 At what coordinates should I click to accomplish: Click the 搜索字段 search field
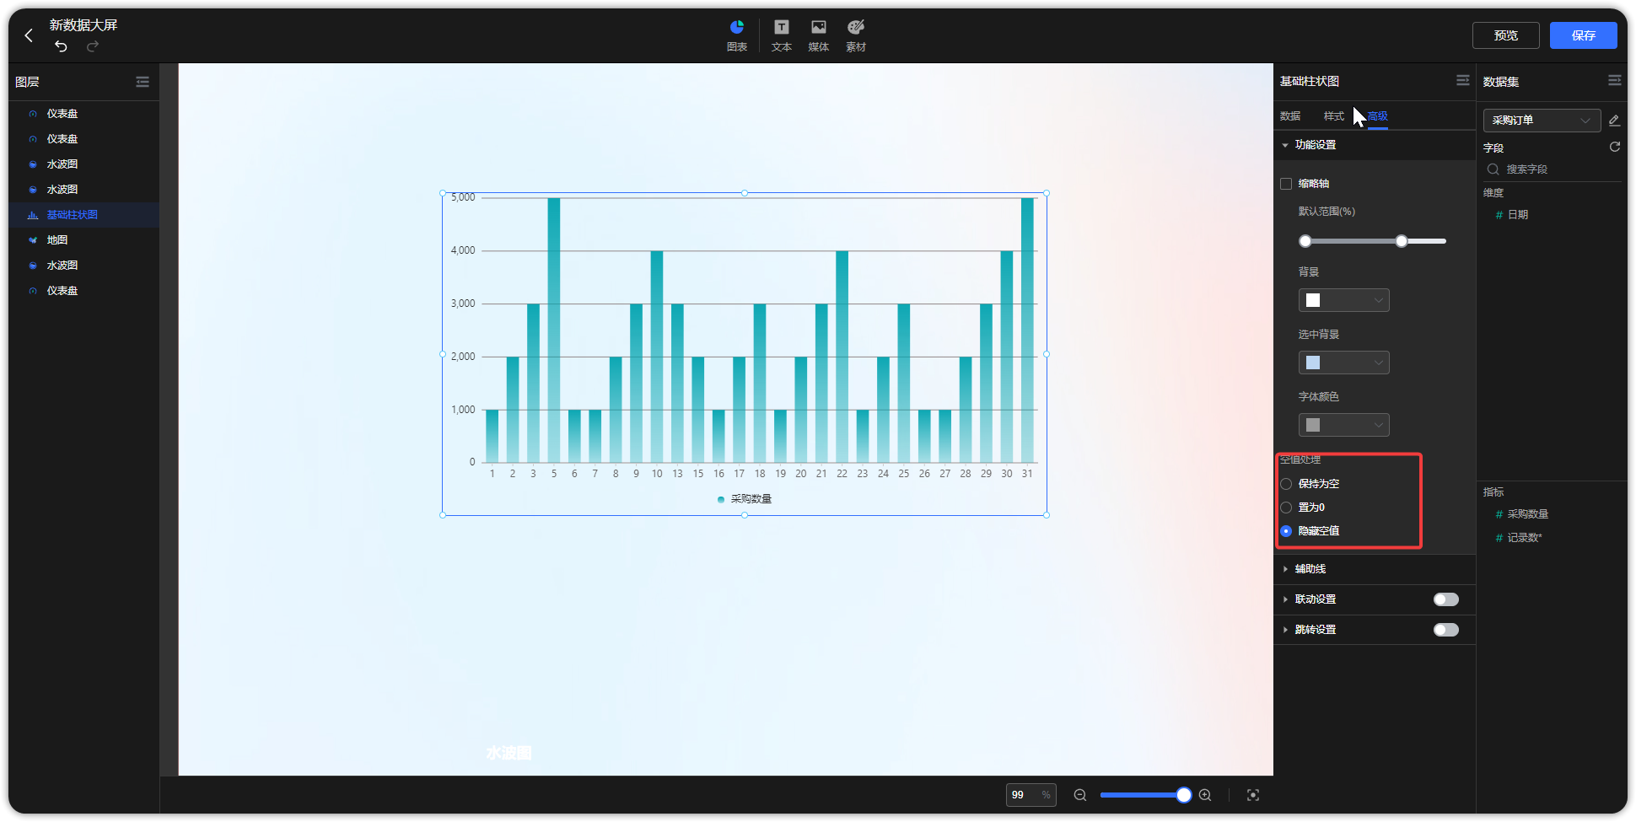tap(1552, 169)
